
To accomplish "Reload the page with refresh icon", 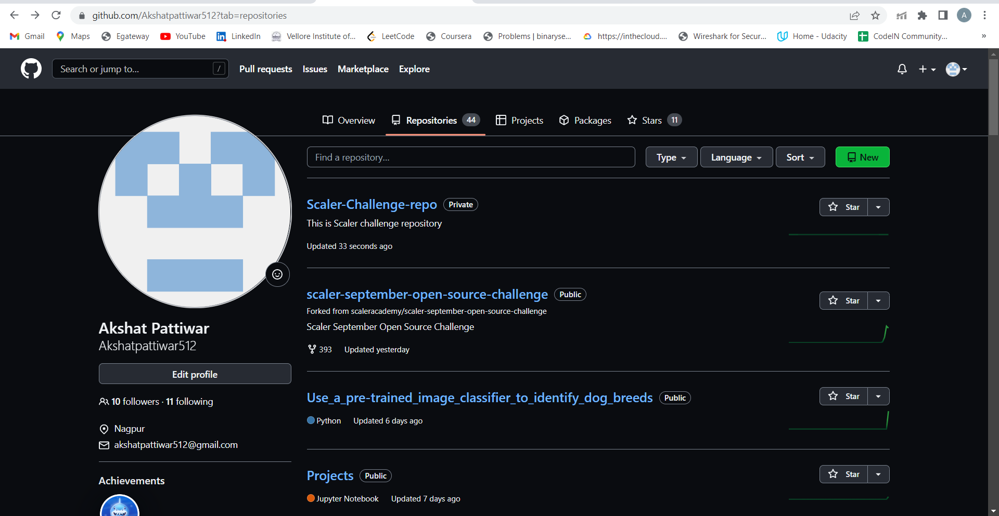I will tap(56, 15).
